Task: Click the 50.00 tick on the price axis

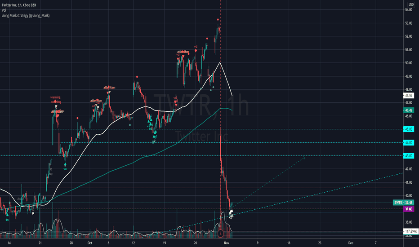Action: tap(409, 63)
